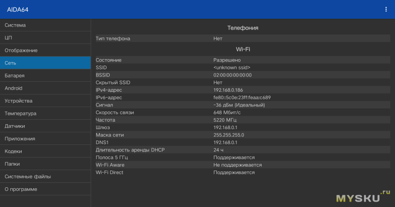Select the Не поддерживается value
Screen dimensions: 395x207
237,165
